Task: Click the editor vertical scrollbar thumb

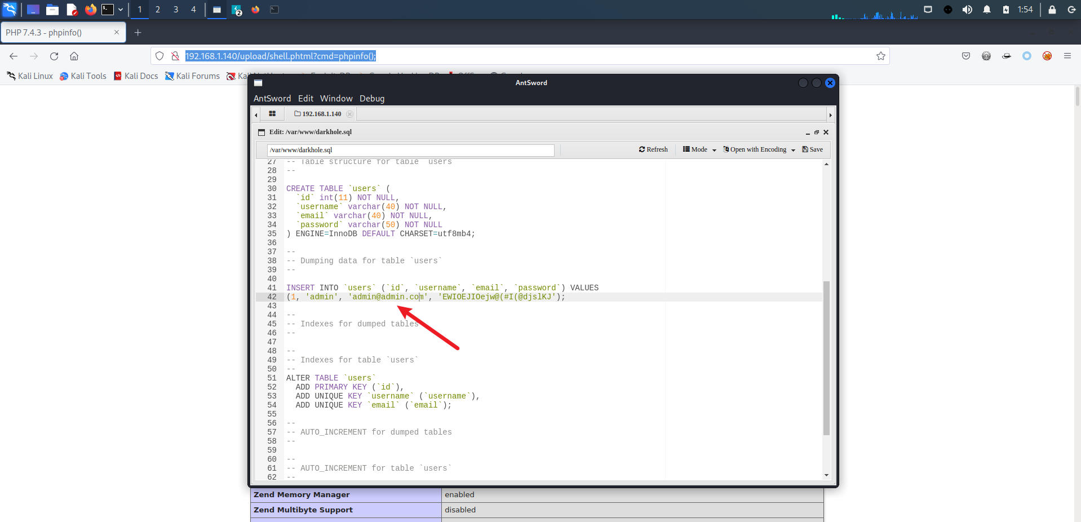Action: coord(826,358)
